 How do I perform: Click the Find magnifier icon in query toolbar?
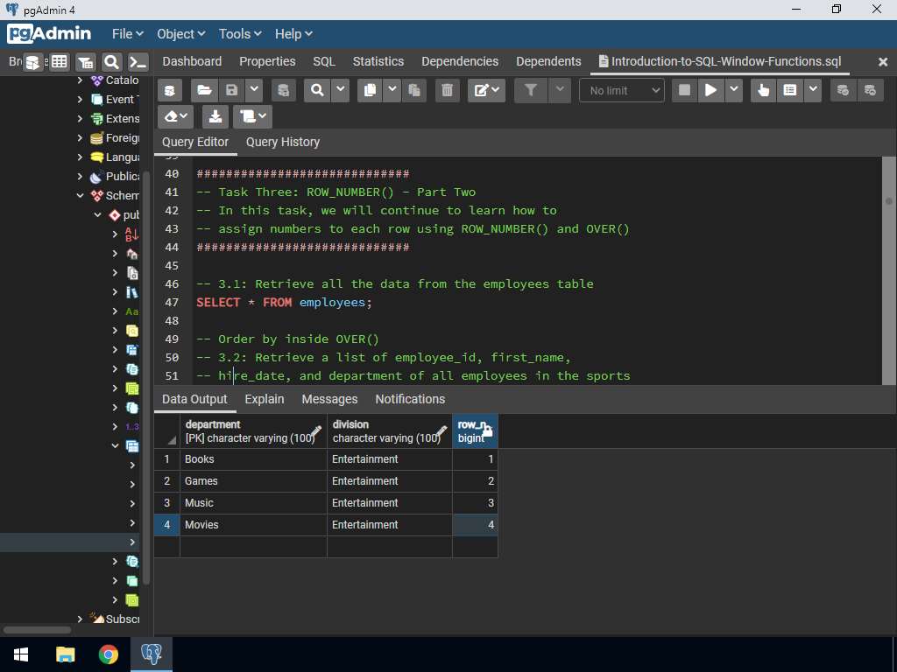(x=316, y=90)
